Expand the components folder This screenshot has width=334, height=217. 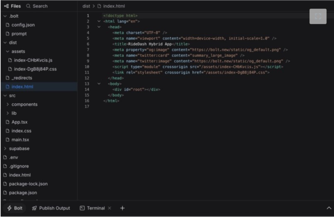click(8, 104)
